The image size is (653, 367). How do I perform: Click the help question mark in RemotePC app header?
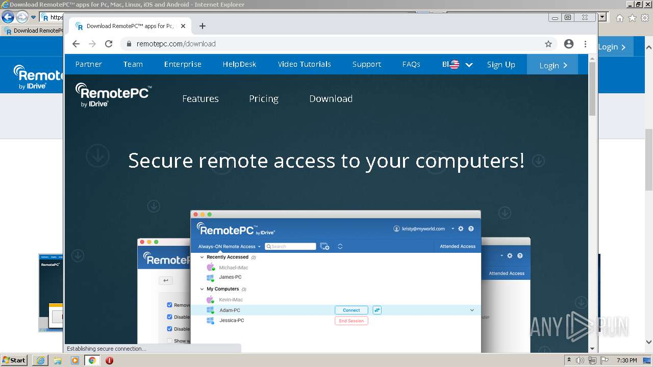471,229
